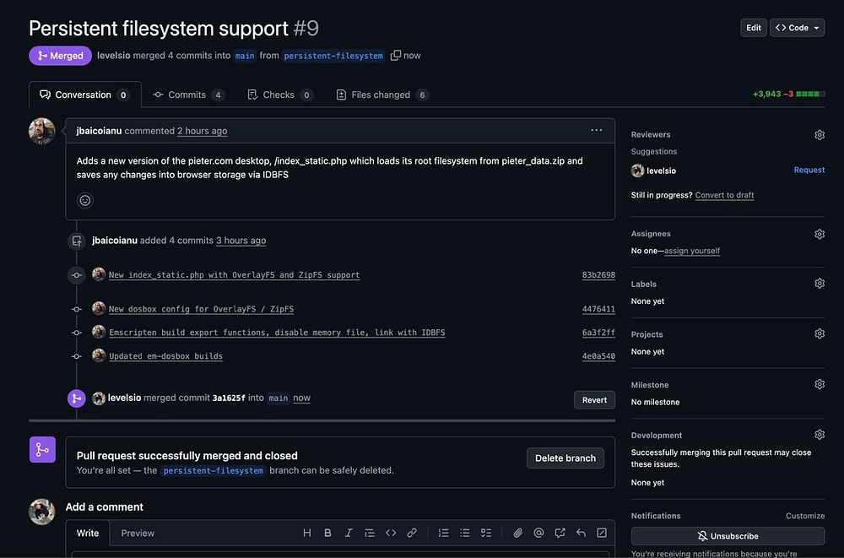Request a review from levelsio

click(809, 170)
